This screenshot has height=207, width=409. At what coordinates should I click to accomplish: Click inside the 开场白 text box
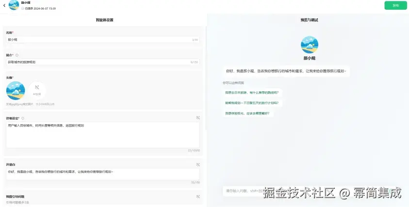pyautogui.click(x=103, y=174)
